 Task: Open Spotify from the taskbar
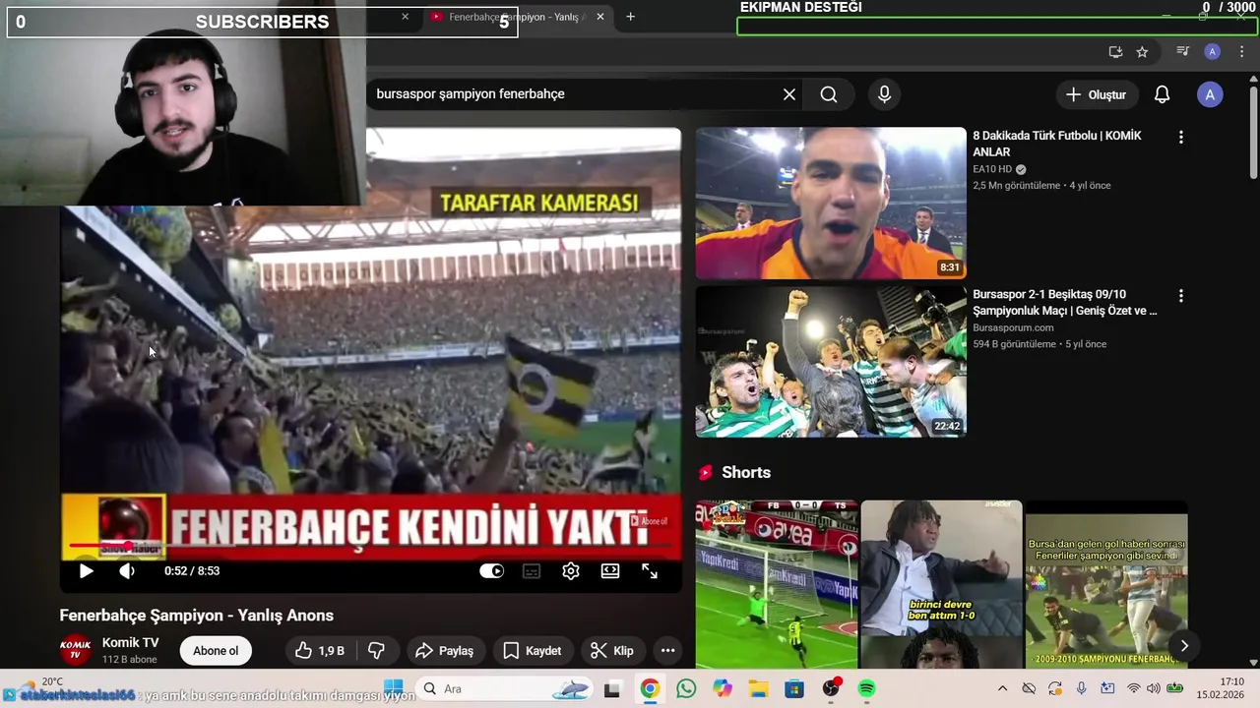(866, 689)
